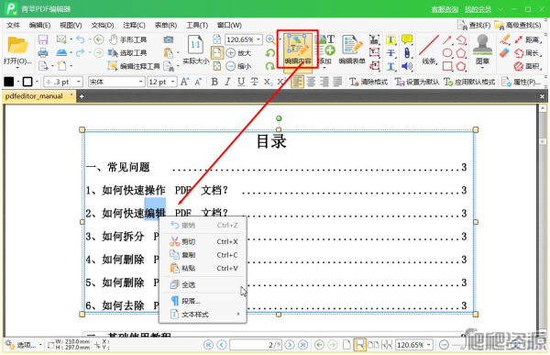Screen dimensions: 550x355
Task: Add a sticky note comment
Action: tap(406, 39)
